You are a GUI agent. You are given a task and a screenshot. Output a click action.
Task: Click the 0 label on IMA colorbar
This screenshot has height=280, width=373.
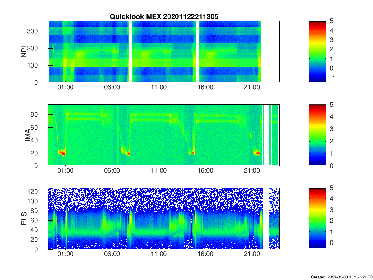click(331, 166)
